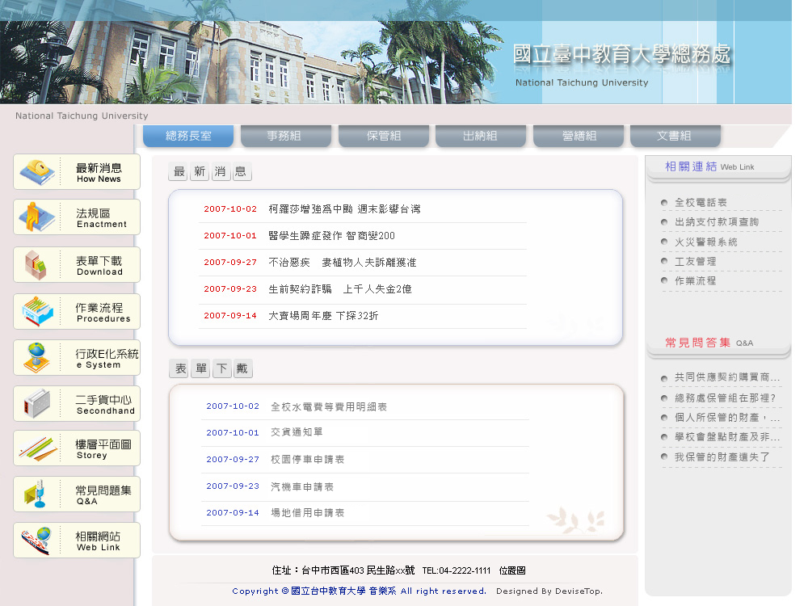Viewport: 808px width, 606px height.
Task: Open news item 大賣場周年慶 下探32折
Action: pyautogui.click(x=323, y=316)
